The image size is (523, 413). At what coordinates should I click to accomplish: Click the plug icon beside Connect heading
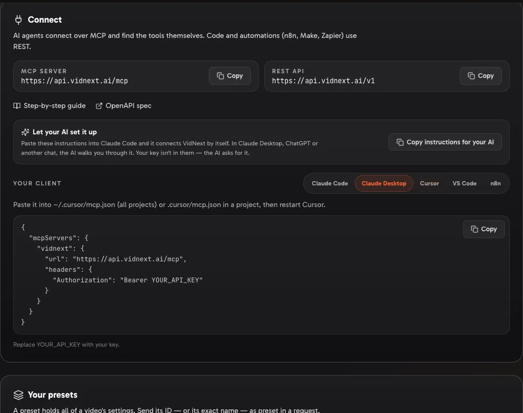18,19
